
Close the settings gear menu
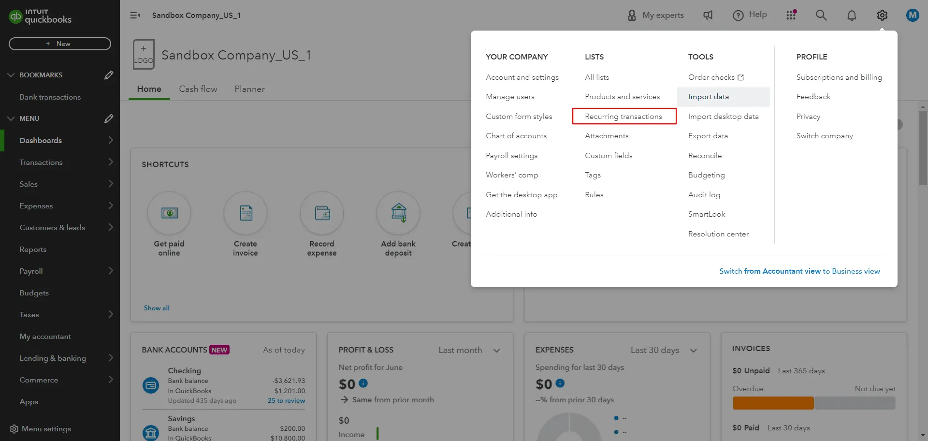pos(882,15)
